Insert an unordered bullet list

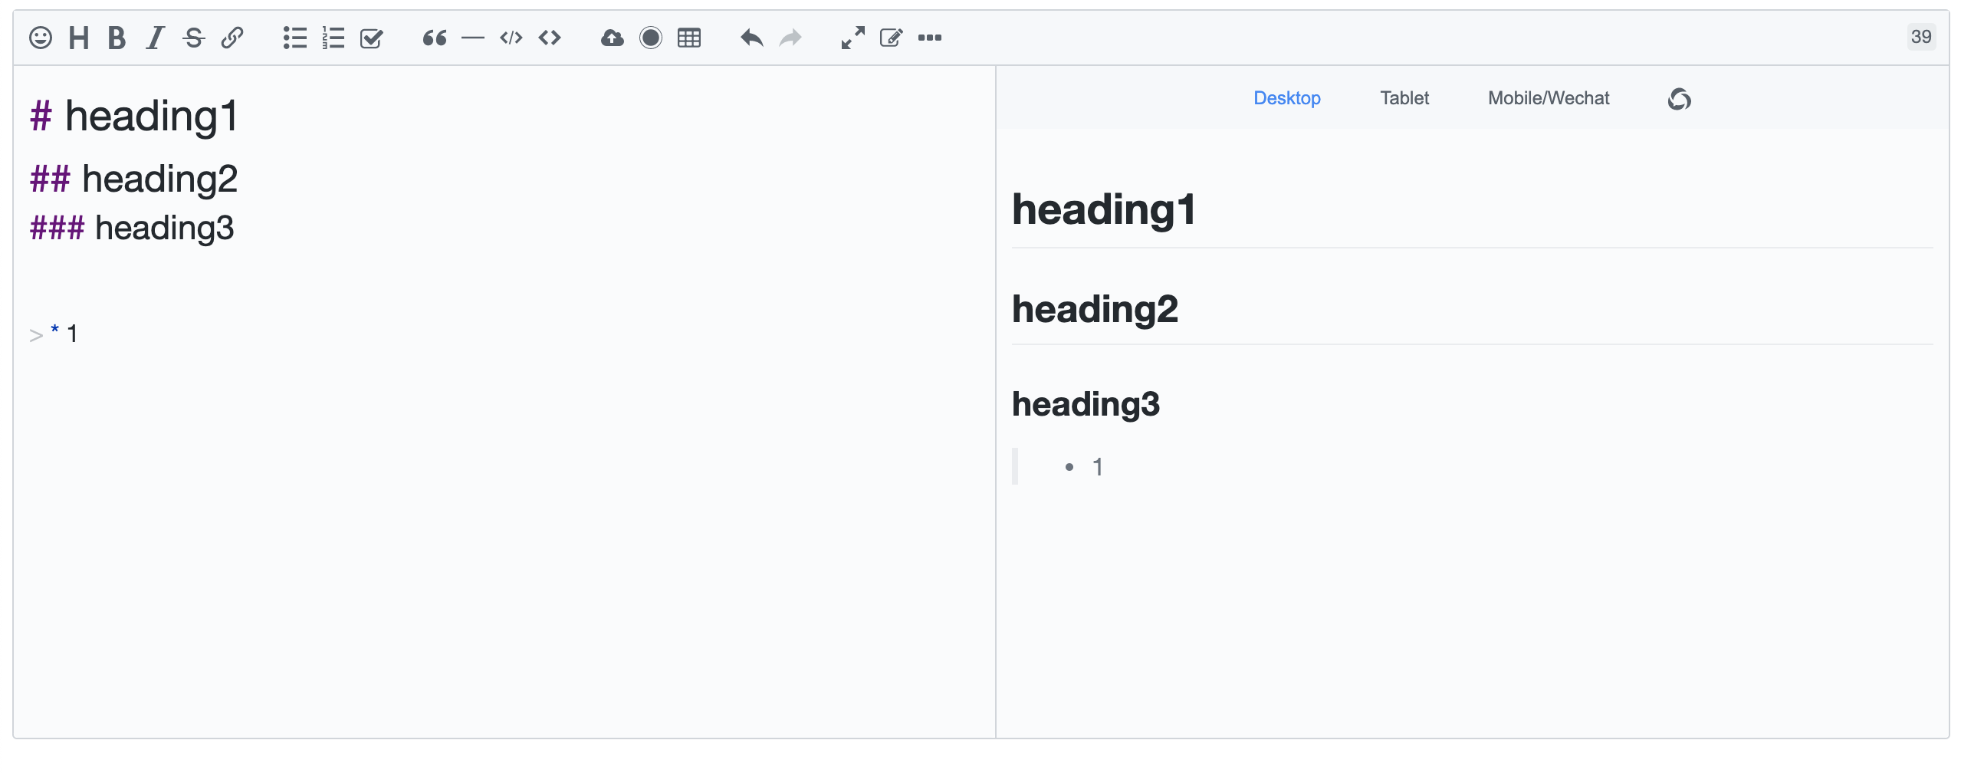294,38
